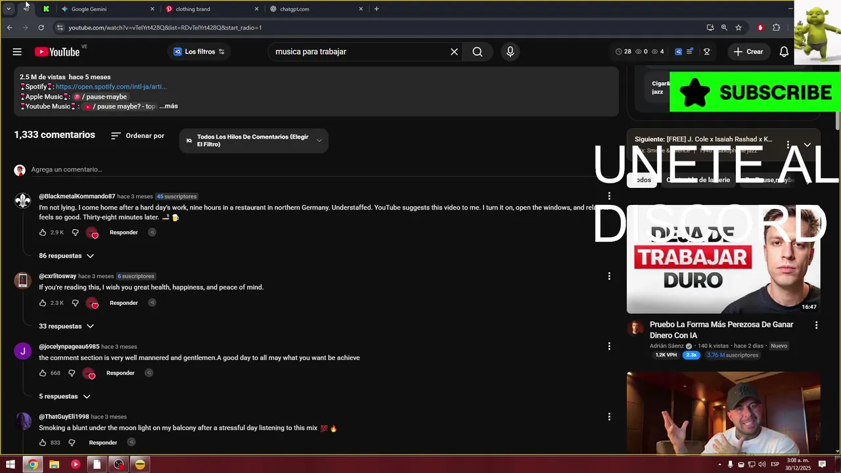Click the clock counter showing 28
The image size is (841, 473).
point(623,52)
